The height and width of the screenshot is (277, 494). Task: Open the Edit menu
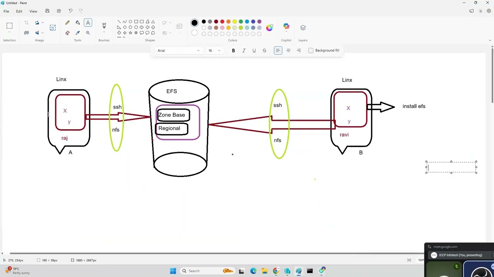(x=19, y=11)
